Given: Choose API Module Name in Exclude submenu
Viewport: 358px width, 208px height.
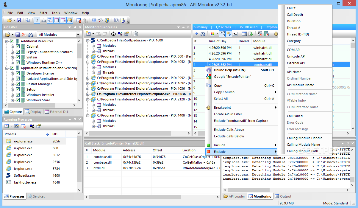Looking at the screenshot, I should tap(305, 85).
